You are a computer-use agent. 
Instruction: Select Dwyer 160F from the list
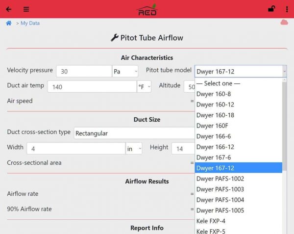(239, 126)
